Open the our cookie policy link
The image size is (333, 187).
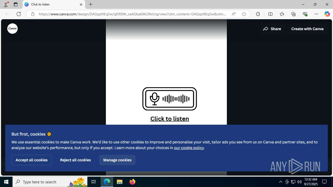[x=189, y=148]
